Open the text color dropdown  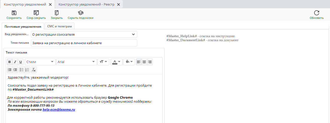[117, 62]
